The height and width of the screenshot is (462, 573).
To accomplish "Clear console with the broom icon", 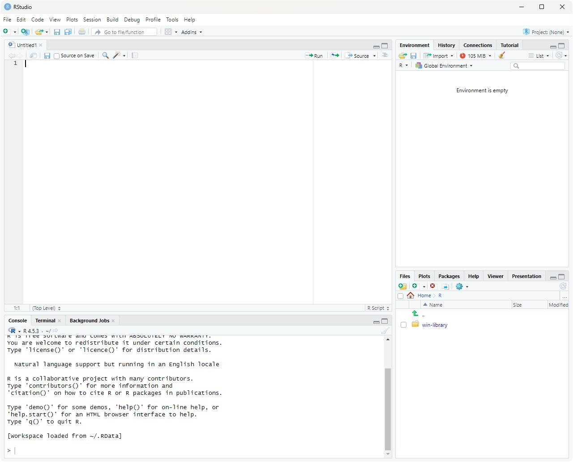I will point(385,330).
